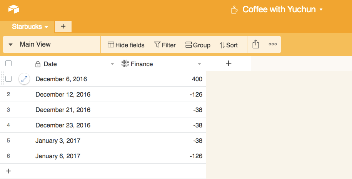Open the share view icon
The height and width of the screenshot is (179, 352).
pyautogui.click(x=255, y=45)
